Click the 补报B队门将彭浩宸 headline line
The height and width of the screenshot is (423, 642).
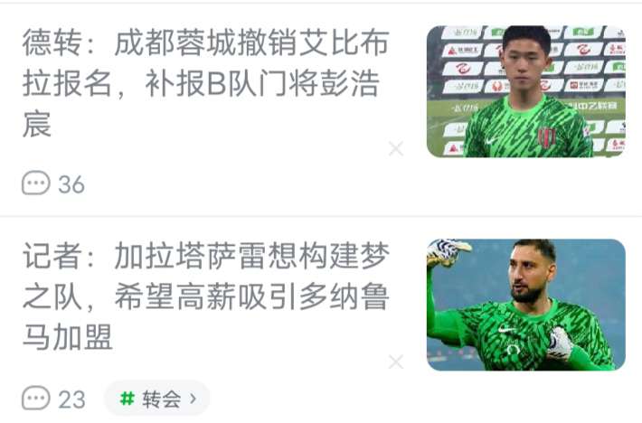pos(262,83)
